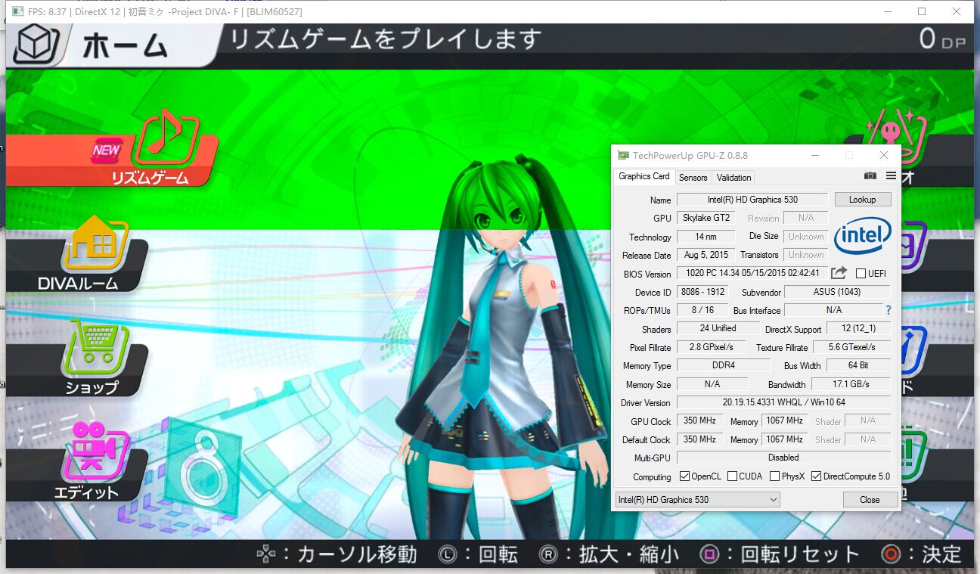Toggle the OpenCL checkbox
The width and height of the screenshot is (980, 574).
click(684, 476)
